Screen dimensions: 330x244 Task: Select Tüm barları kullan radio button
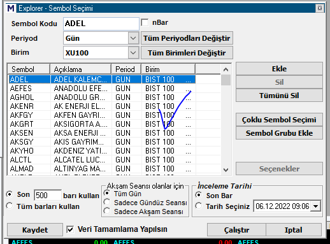point(10,206)
